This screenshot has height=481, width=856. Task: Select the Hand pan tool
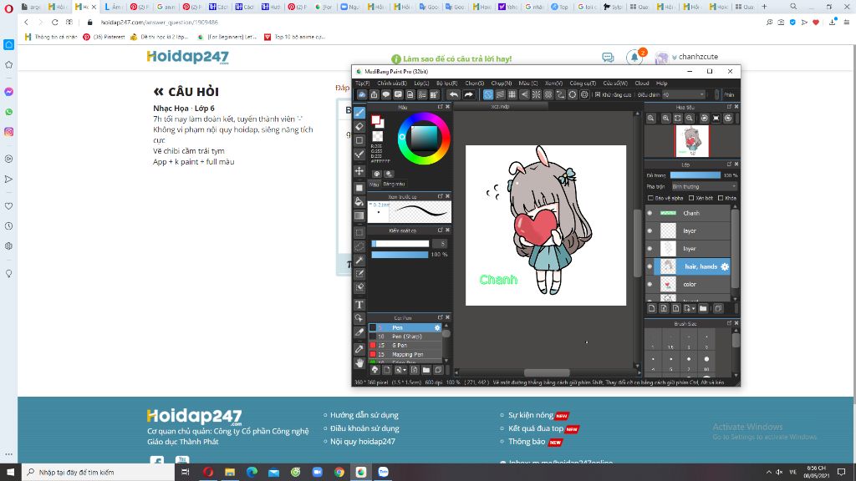point(359,362)
